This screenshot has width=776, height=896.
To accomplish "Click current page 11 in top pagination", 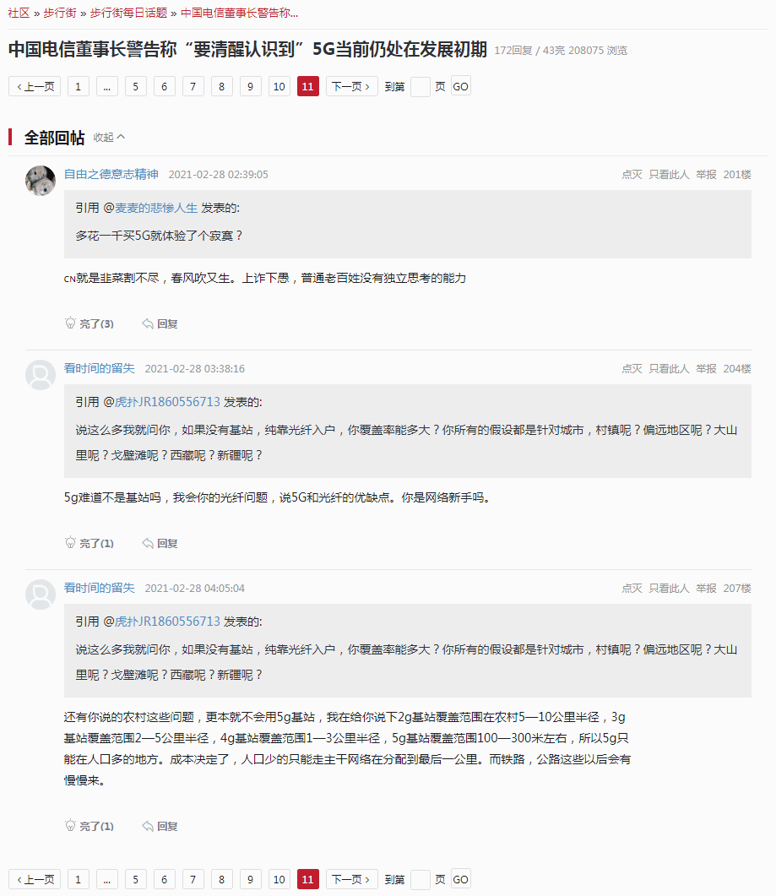I will (308, 87).
